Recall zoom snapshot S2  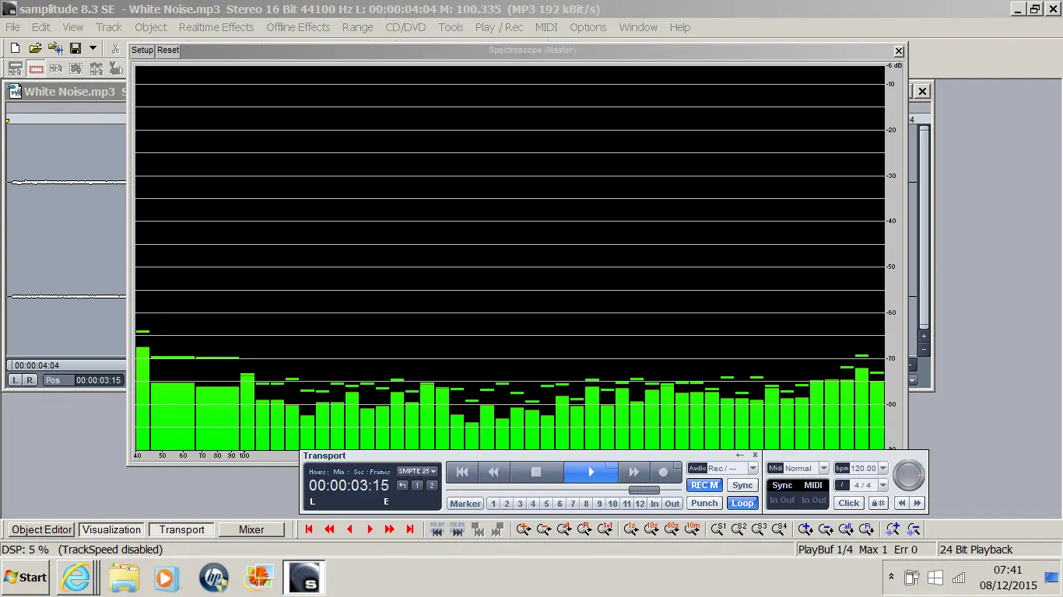pyautogui.click(x=738, y=529)
